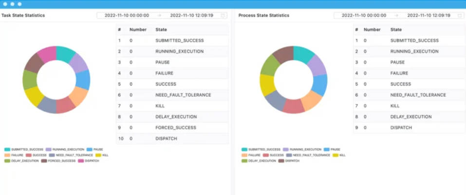The image size is (466, 195).
Task: Click Process State start date 2022-11-10 00:00:00
Action: point(364,16)
